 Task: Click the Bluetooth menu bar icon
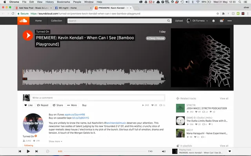tap(193, 2)
